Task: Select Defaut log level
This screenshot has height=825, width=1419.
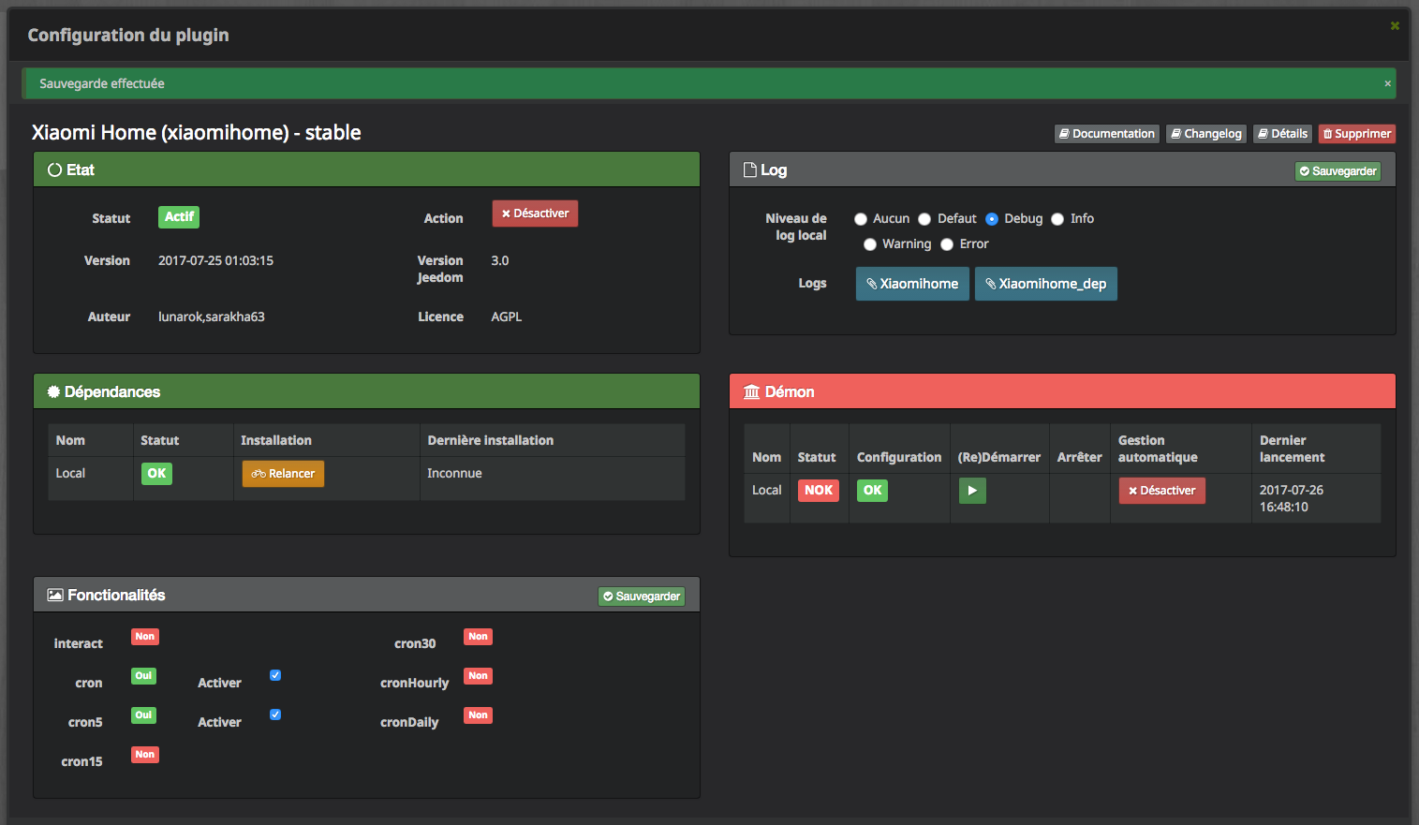Action: (x=924, y=219)
